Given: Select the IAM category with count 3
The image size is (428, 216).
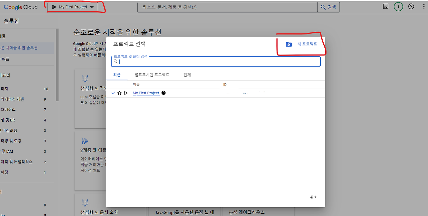Looking at the screenshot, I should pos(27,151).
